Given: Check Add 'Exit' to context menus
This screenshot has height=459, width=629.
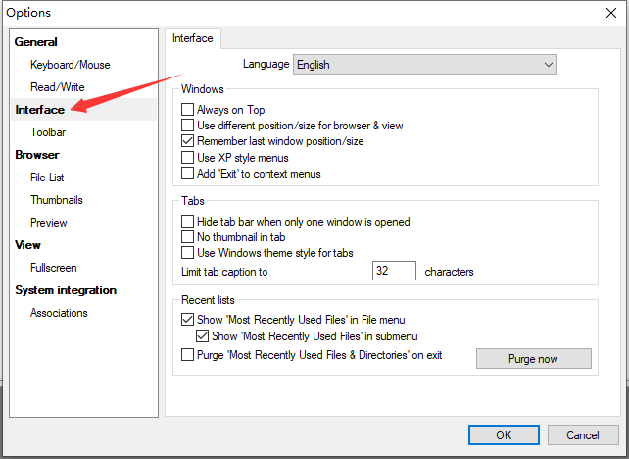Looking at the screenshot, I should 188,174.
